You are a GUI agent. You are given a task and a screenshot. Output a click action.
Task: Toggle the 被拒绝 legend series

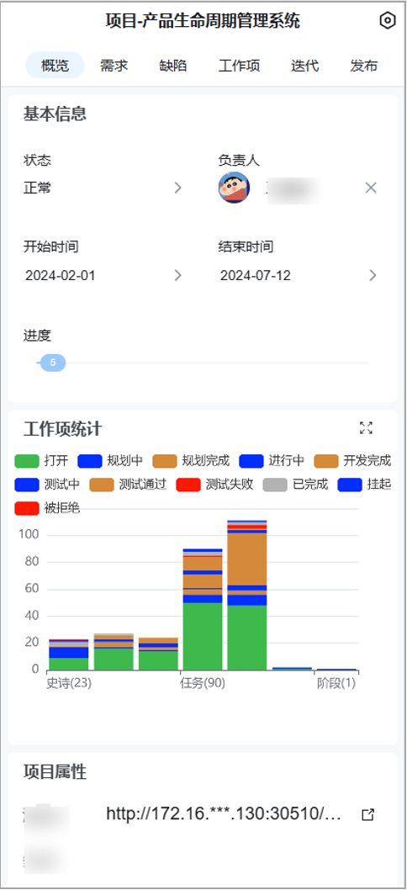click(x=47, y=508)
